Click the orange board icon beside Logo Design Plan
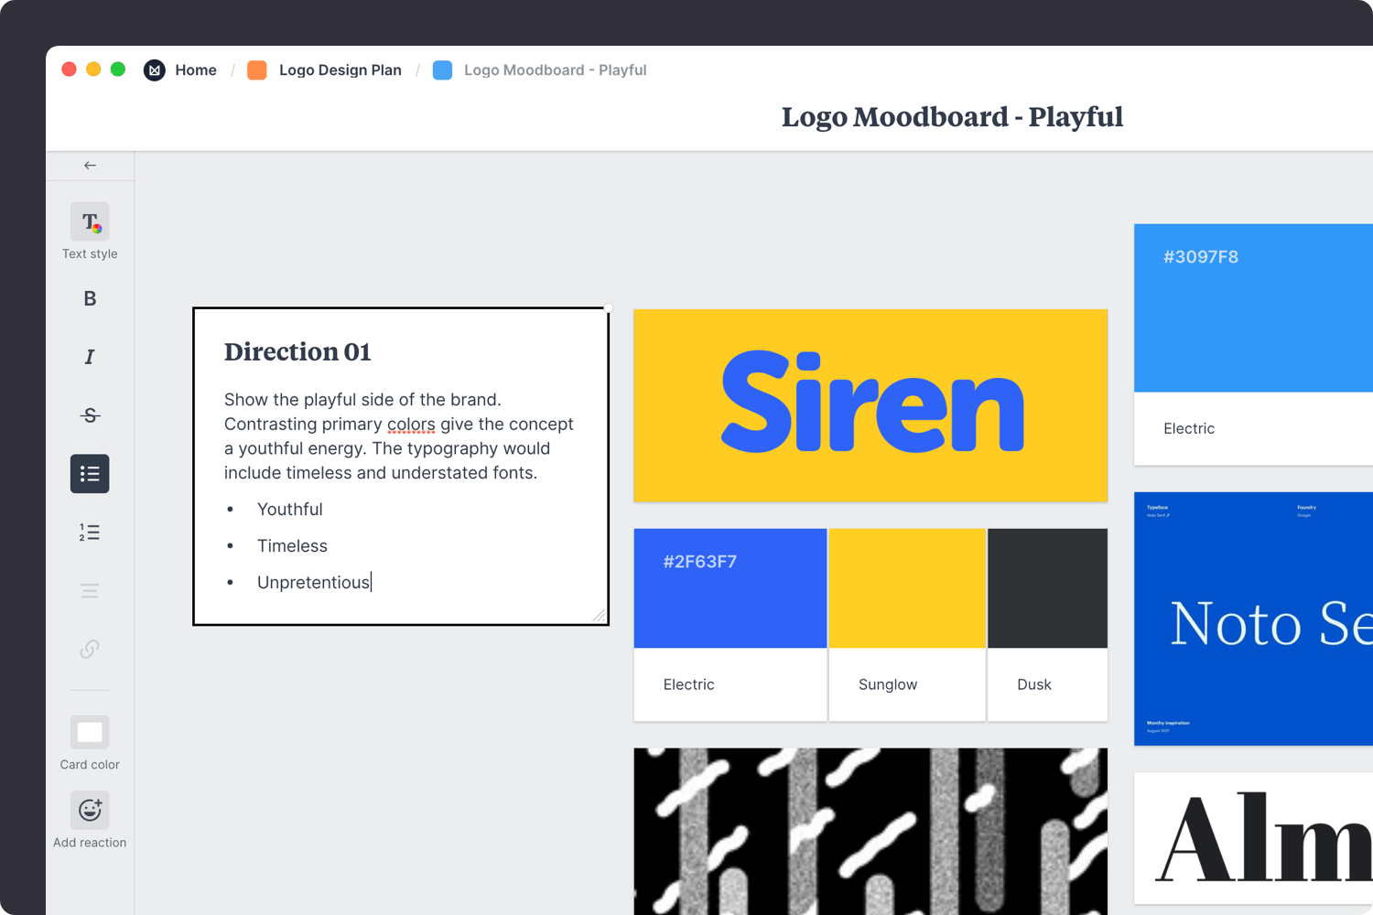The image size is (1373, 915). tap(256, 70)
